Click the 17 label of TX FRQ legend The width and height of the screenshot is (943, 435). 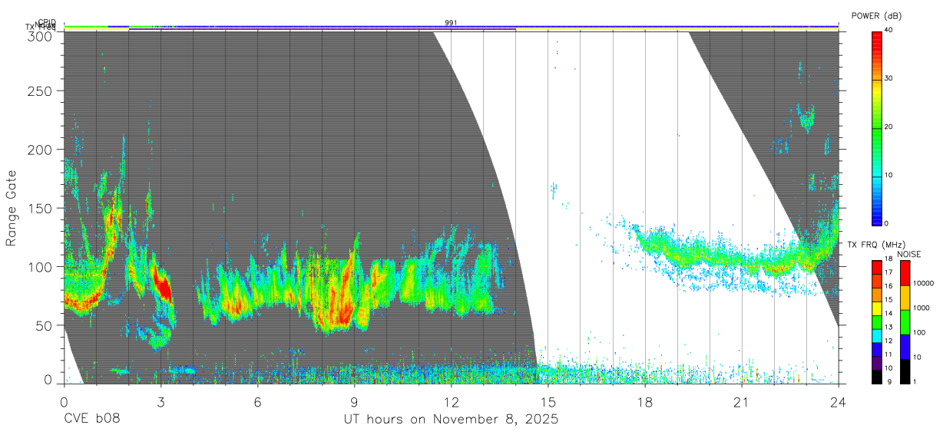(x=888, y=272)
